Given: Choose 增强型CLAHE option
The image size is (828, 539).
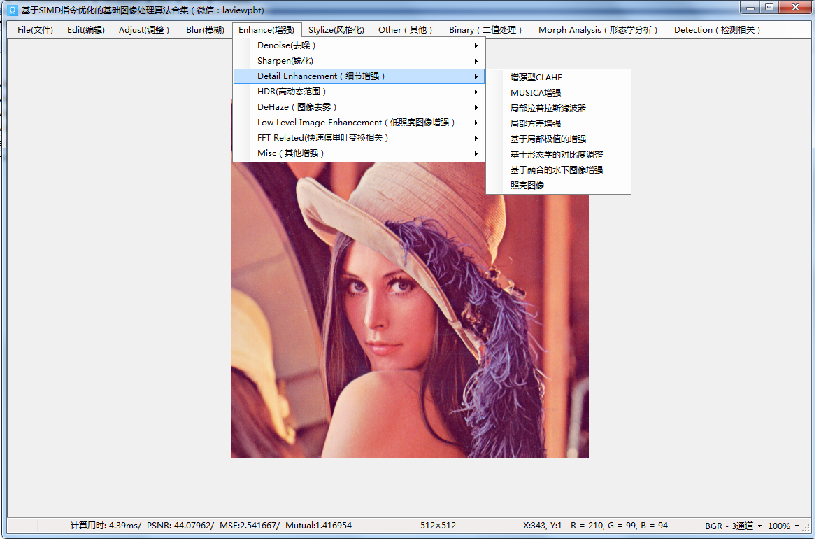Looking at the screenshot, I should tap(558, 77).
